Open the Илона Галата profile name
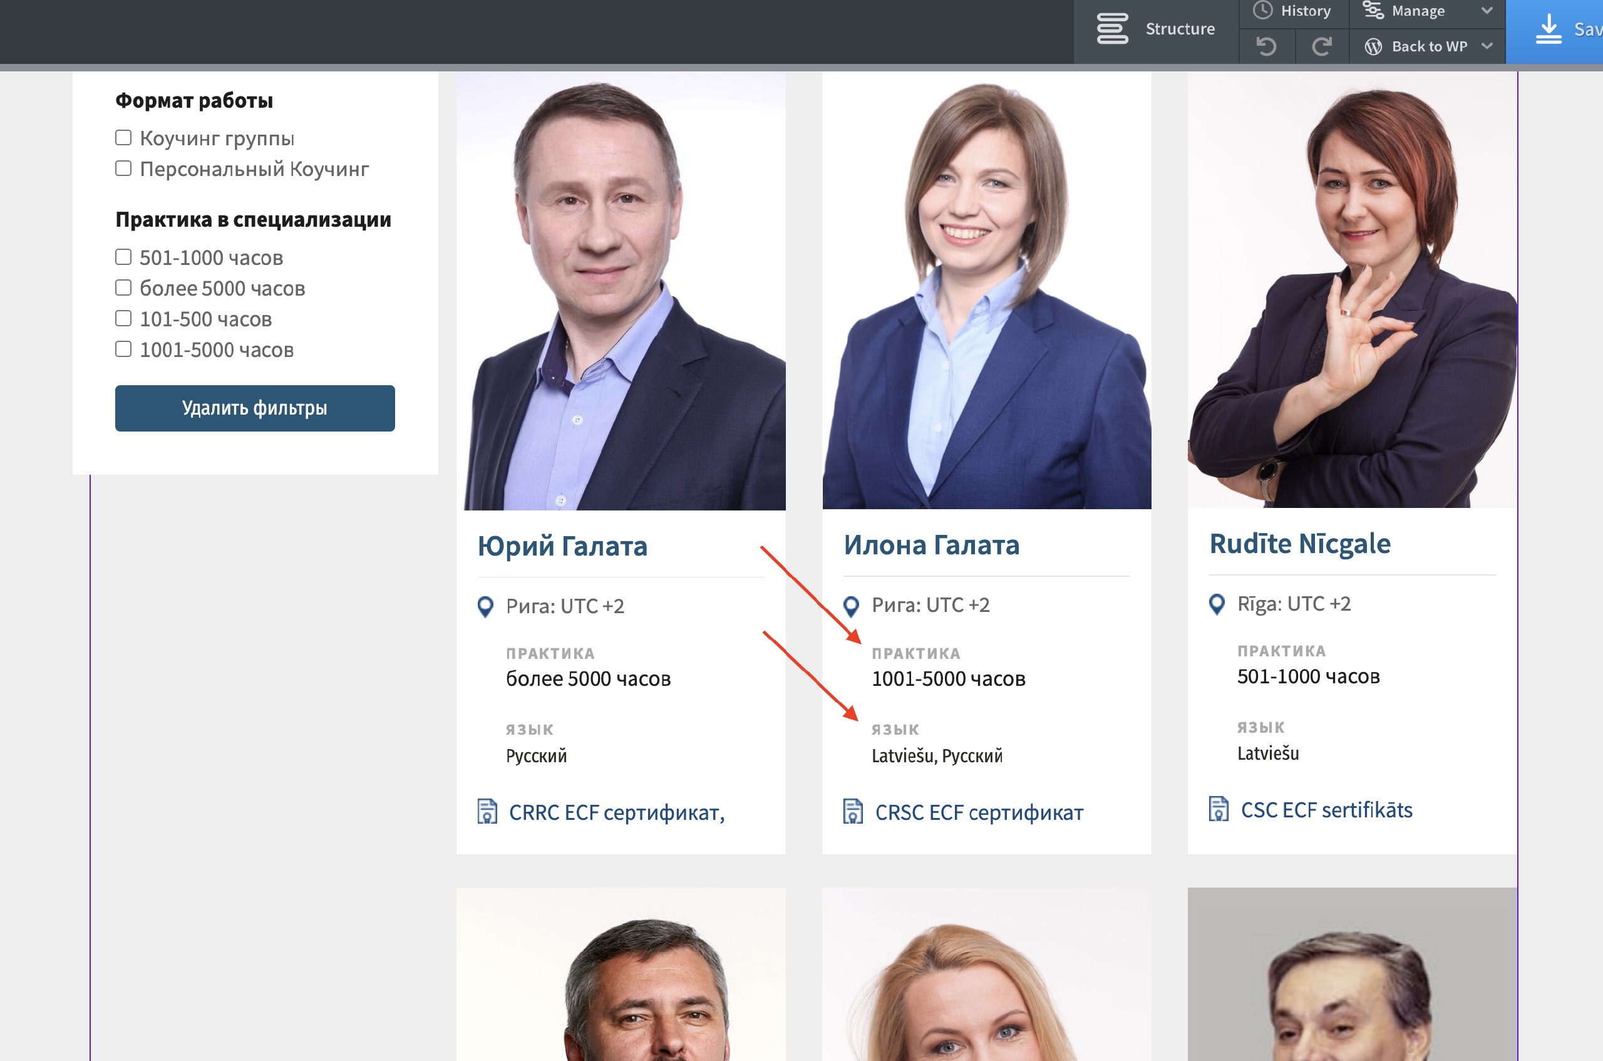1603x1061 pixels. point(931,545)
